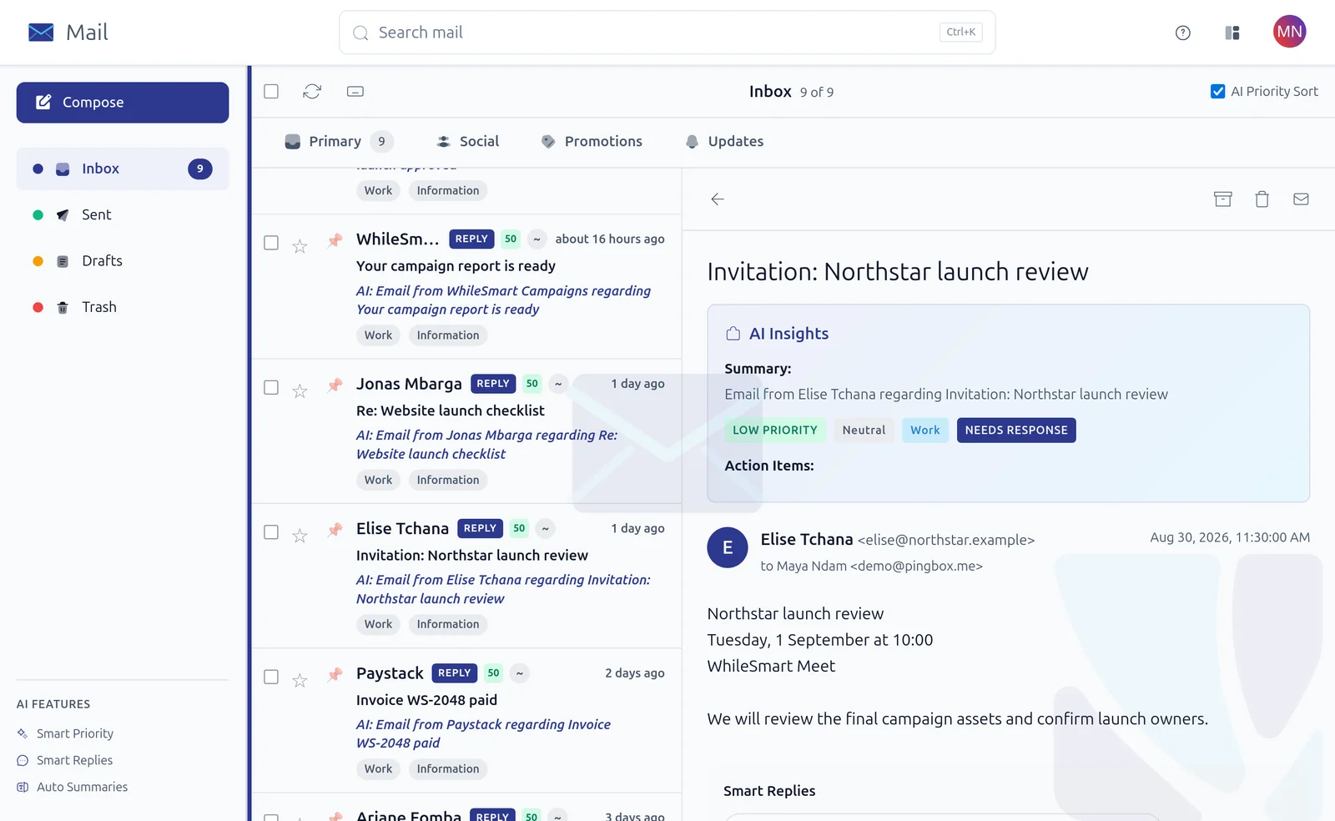This screenshot has width=1335, height=821.
Task: Click the LOW PRIORITY tag
Action: 775,431
